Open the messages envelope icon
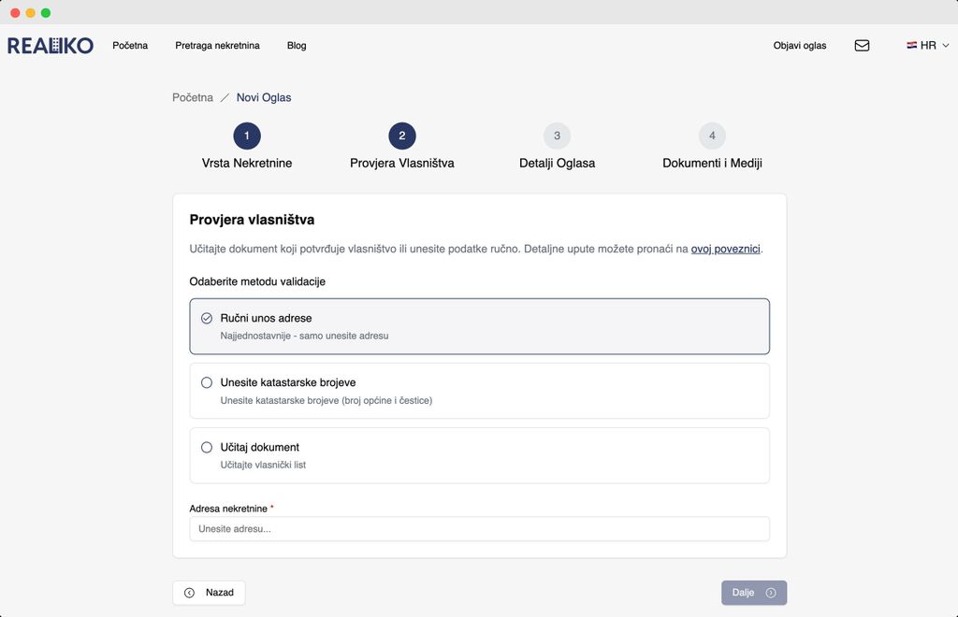 (862, 45)
